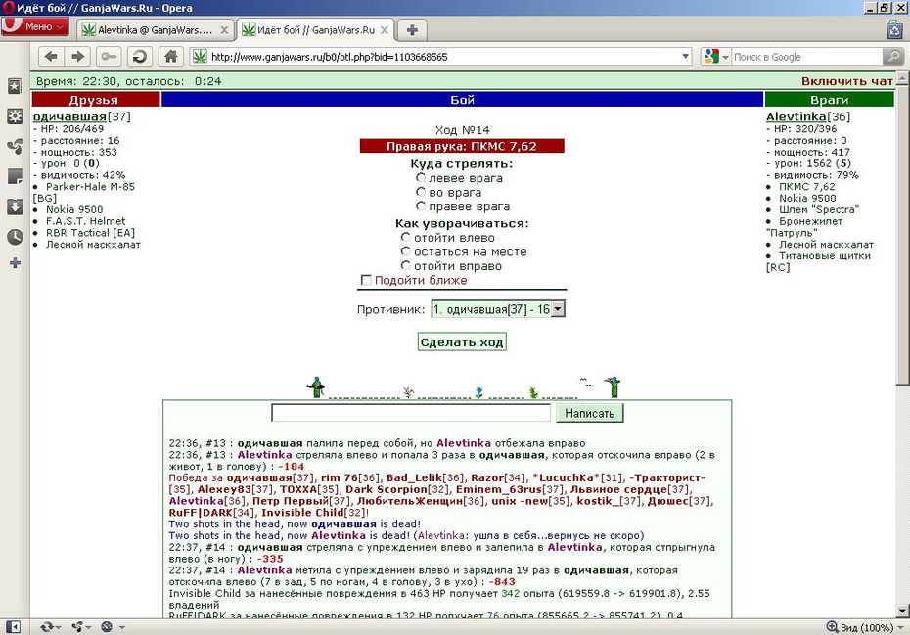Image resolution: width=910 pixels, height=635 pixels.
Task: Click the page scrollbar down arrow
Action: 902,611
